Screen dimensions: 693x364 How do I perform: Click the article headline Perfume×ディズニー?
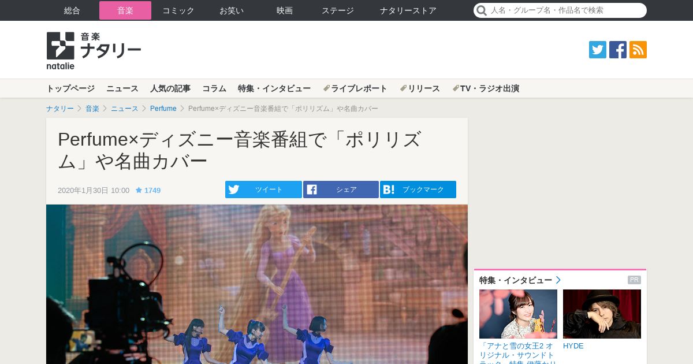(240, 150)
